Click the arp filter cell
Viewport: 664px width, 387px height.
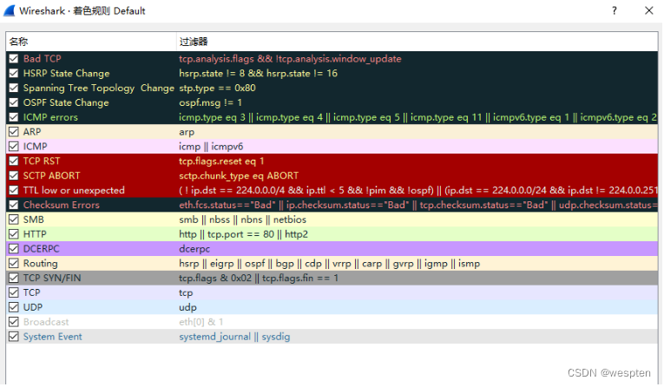click(187, 132)
